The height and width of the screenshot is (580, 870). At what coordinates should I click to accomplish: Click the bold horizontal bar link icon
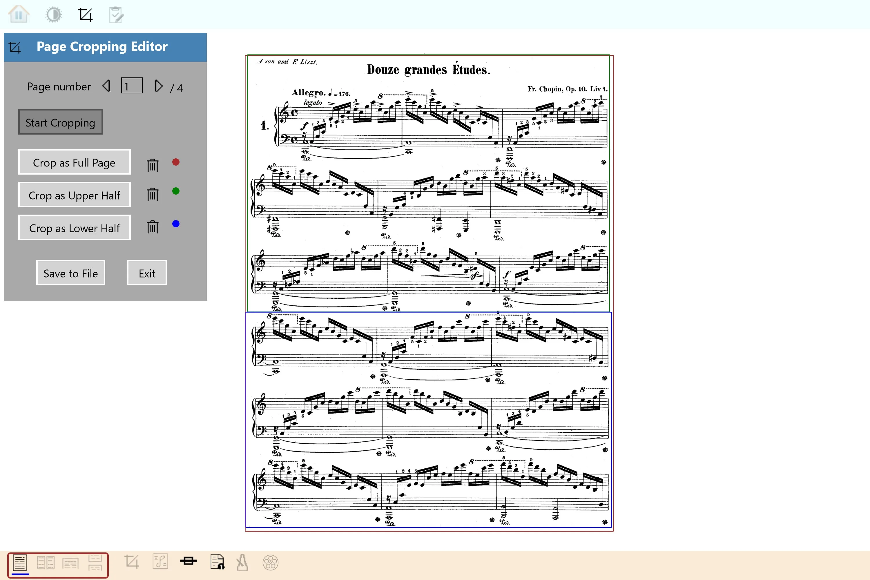pyautogui.click(x=188, y=561)
